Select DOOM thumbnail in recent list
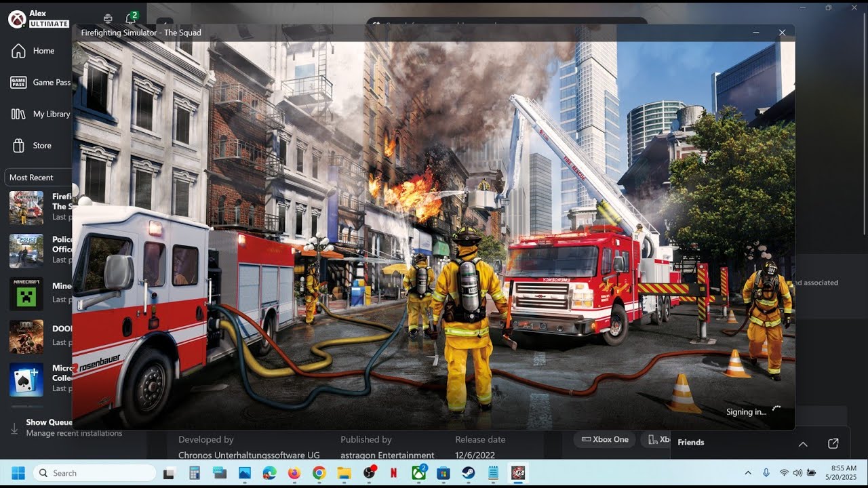 [x=26, y=337]
